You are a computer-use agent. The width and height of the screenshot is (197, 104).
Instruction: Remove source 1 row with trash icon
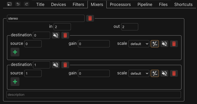(174, 73)
